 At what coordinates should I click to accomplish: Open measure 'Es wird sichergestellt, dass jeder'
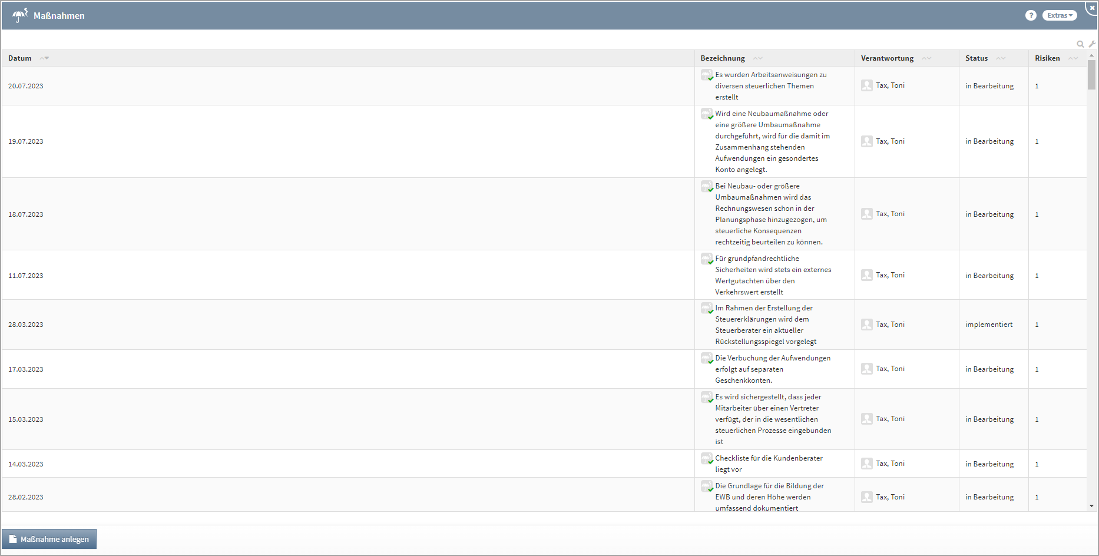coord(773,419)
